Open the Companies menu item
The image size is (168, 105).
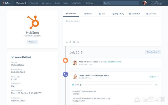click(x=46, y=3)
